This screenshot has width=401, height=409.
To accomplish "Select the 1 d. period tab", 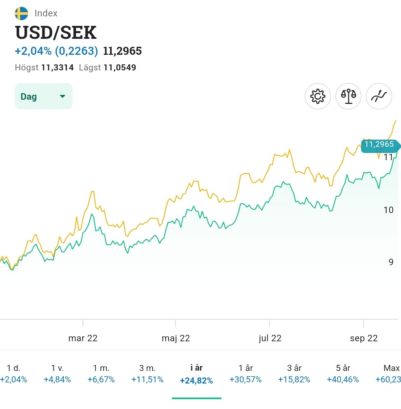I will pyautogui.click(x=14, y=374).
